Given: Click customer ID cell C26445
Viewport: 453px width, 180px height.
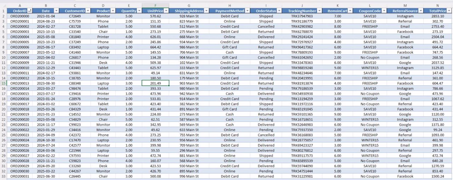Looking at the screenshot, I should point(75,176).
